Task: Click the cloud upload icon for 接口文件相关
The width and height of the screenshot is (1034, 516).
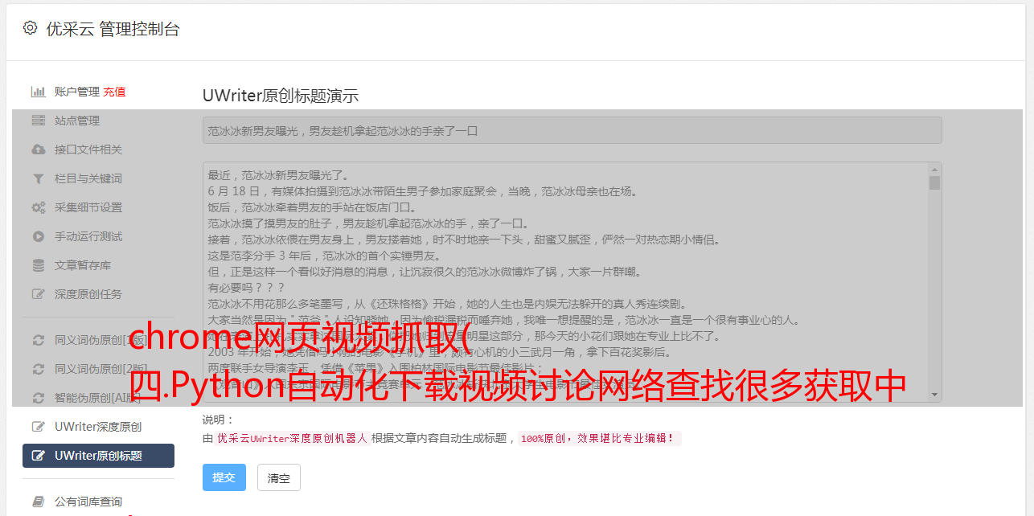Action: [x=38, y=149]
